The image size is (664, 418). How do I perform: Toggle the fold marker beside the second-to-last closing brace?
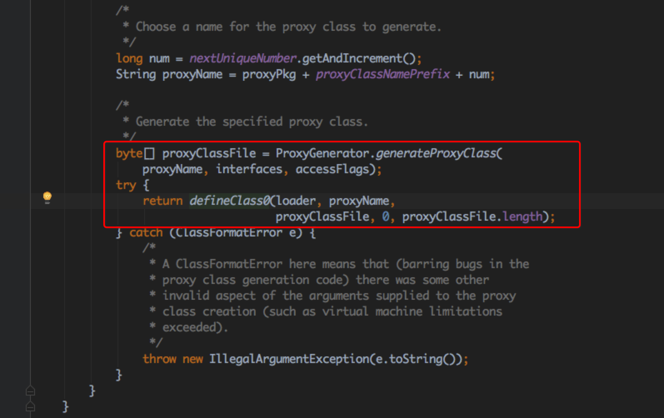(30, 391)
